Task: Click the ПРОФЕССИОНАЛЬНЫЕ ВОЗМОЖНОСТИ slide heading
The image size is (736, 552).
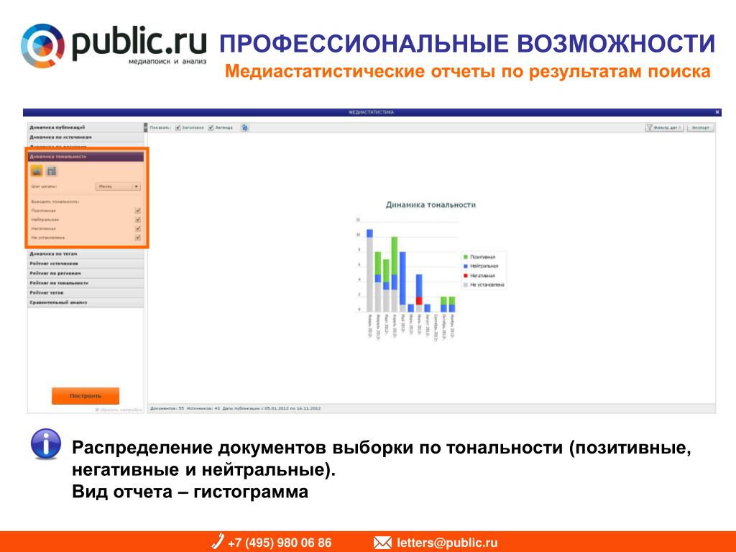Action: (467, 44)
